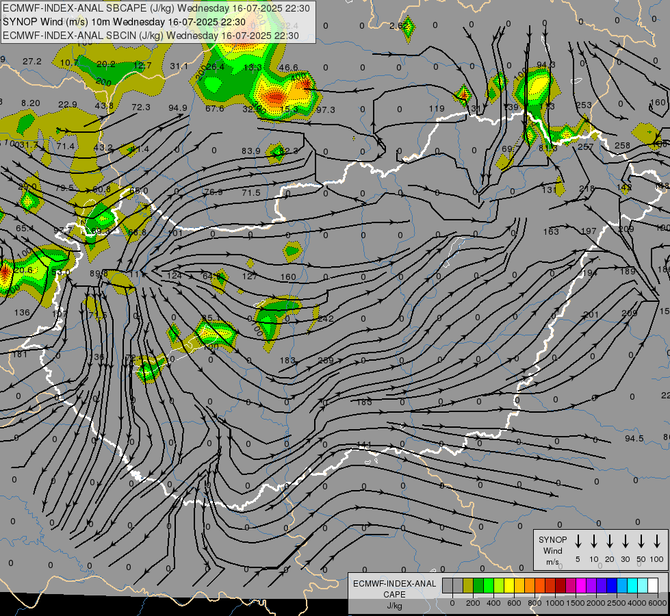The height and width of the screenshot is (616, 670).
Task: Click the 2500 tick label in CAPE legend
Action: point(617,603)
